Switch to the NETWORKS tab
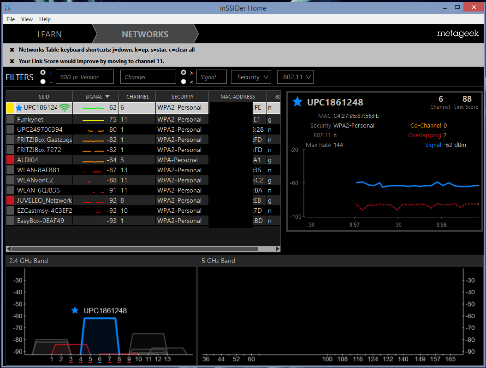Viewport: 486px width, 368px height. (145, 35)
